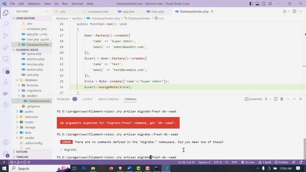
Task: Click the terminal vertical scrollbar
Action: (x=305, y=148)
